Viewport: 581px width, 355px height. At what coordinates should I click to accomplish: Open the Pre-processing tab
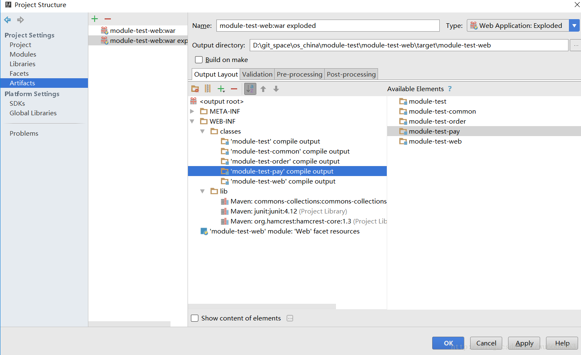pos(299,74)
